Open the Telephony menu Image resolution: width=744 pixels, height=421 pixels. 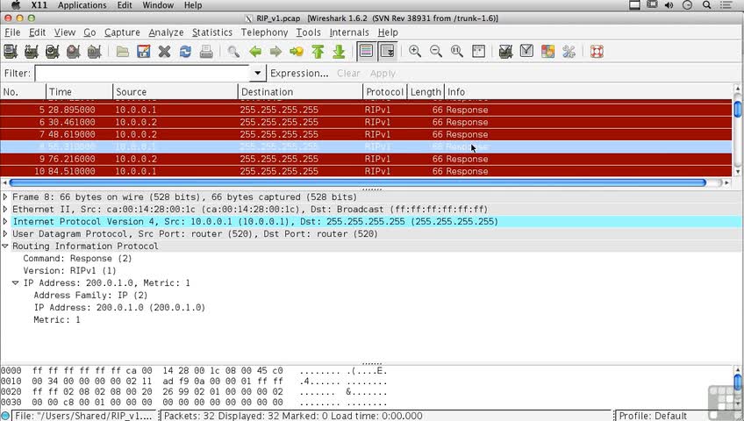tap(264, 32)
